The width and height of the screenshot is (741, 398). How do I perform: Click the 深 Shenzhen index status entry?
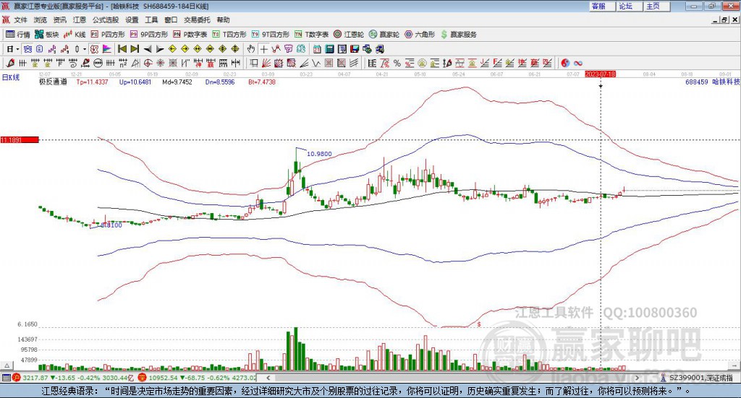[197, 378]
